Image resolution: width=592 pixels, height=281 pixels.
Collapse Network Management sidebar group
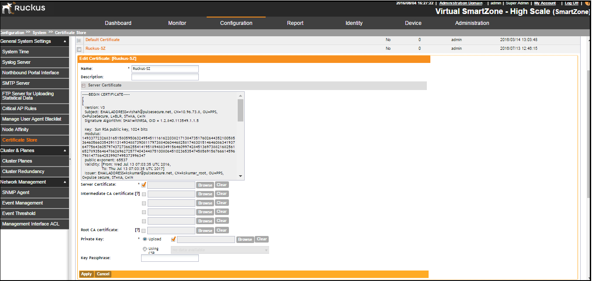[x=65, y=182]
